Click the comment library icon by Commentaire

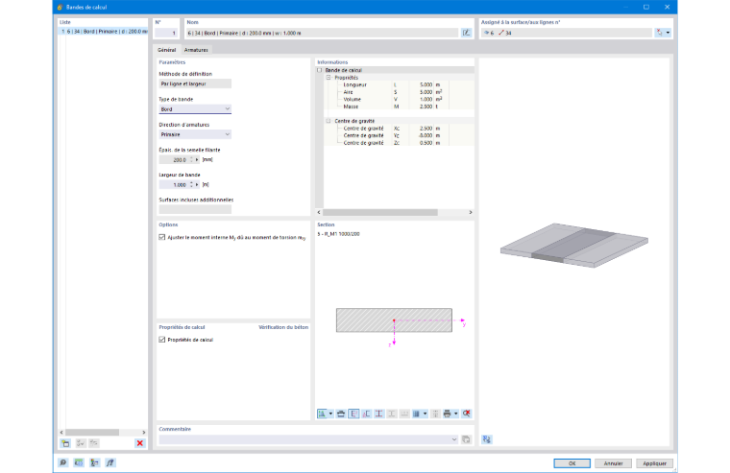pyautogui.click(x=466, y=439)
